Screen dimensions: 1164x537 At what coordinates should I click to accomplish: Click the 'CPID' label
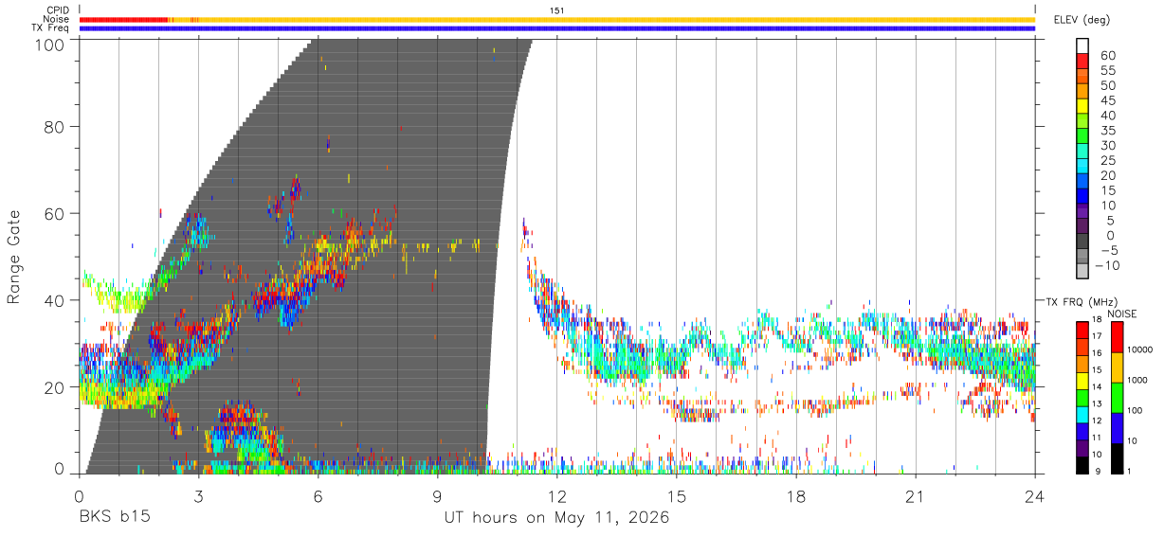pos(57,9)
